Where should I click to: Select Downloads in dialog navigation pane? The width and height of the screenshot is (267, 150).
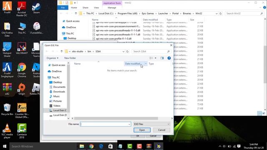pos(57,92)
